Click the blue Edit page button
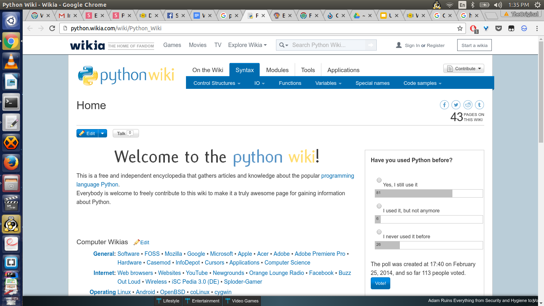This screenshot has width=544, height=306. tap(87, 133)
